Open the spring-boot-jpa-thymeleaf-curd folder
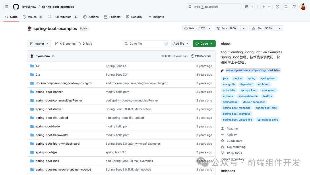This screenshot has height=175, width=310. (x=57, y=143)
